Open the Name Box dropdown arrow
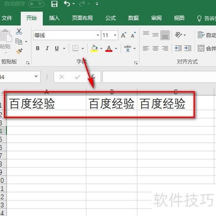This screenshot has height=216, width=216. pyautogui.click(x=36, y=76)
